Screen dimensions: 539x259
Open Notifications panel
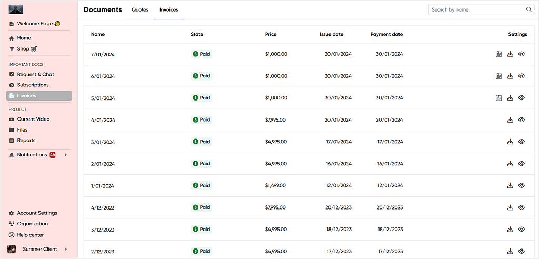point(32,155)
